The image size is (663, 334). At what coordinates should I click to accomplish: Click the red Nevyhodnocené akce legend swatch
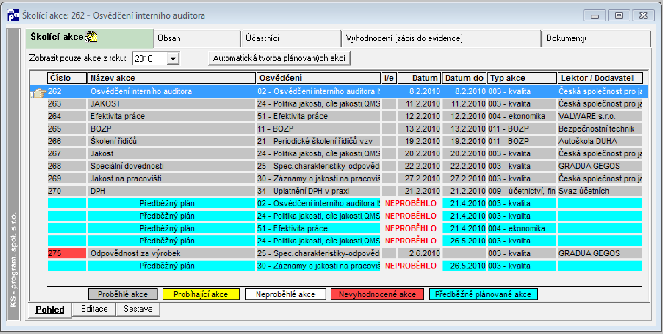[x=377, y=294]
